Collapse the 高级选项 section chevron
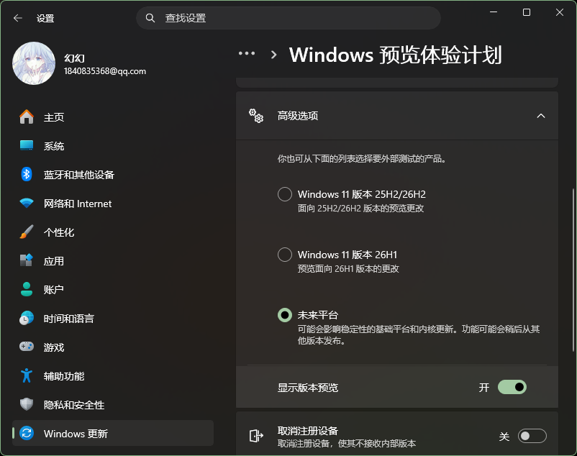Viewport: 577px width, 456px height. (x=540, y=116)
